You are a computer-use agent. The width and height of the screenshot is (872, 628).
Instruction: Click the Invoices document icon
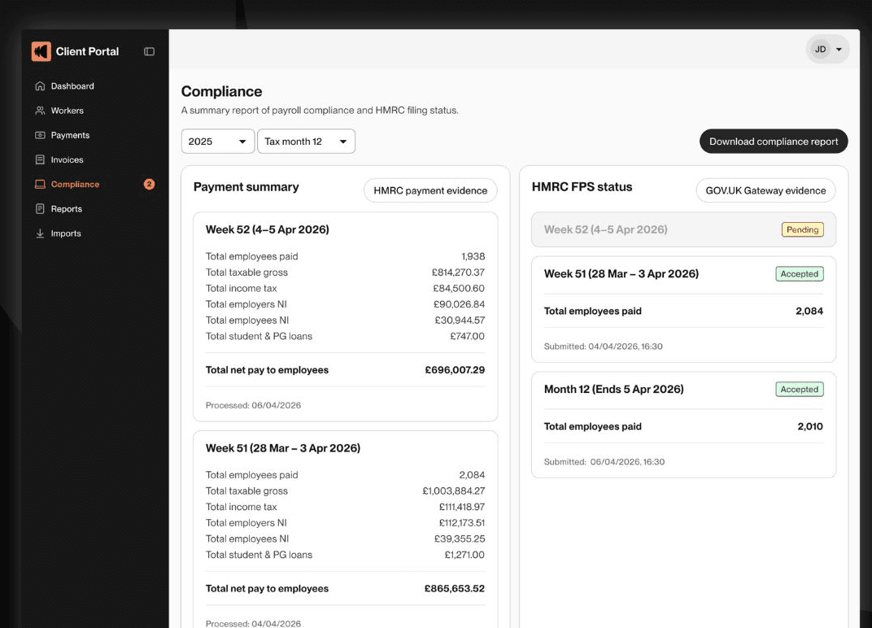click(x=40, y=159)
